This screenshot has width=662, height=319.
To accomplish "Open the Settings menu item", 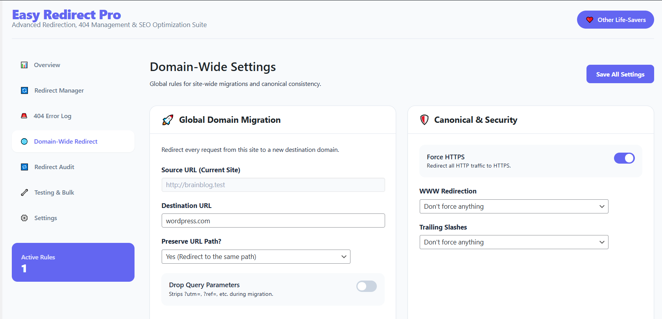I will (x=73, y=218).
